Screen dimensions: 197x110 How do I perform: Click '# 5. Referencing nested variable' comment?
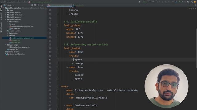click(x=86, y=45)
